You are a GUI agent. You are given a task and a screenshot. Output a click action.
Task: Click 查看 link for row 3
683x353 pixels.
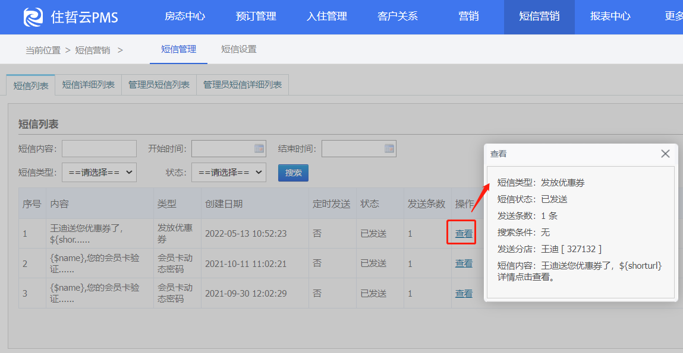(464, 294)
